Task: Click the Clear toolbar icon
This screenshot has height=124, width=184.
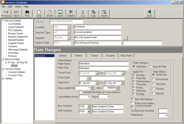Action: (39, 13)
